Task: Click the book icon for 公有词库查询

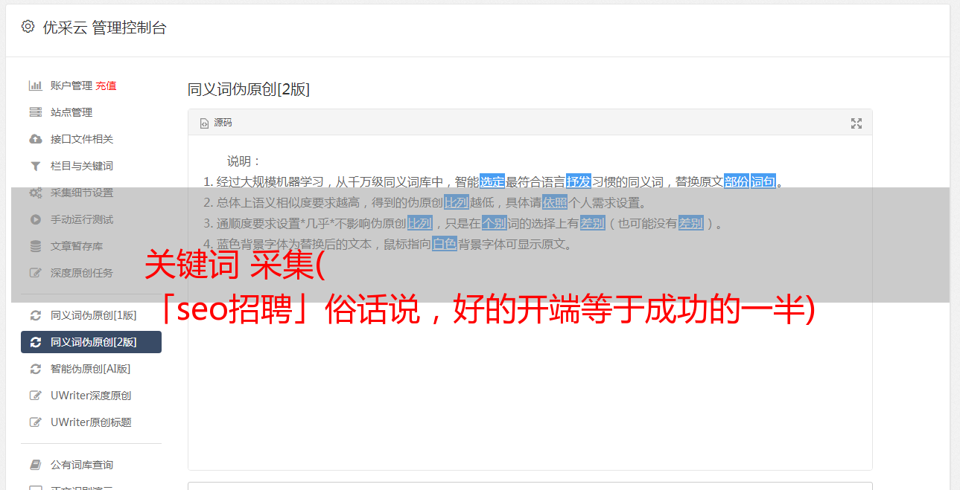Action: click(35, 465)
